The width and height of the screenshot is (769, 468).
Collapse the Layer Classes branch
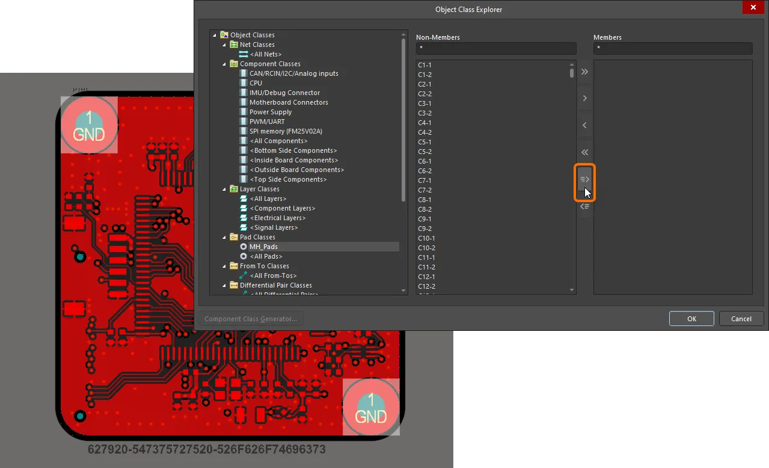[x=225, y=189]
